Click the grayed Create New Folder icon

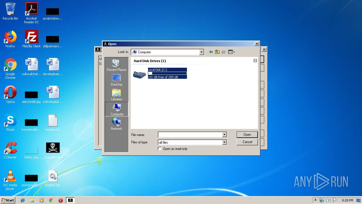click(224, 52)
